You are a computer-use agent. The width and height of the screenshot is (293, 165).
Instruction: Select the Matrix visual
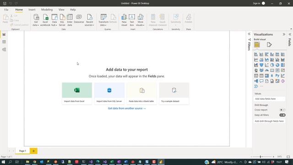tap(266, 76)
